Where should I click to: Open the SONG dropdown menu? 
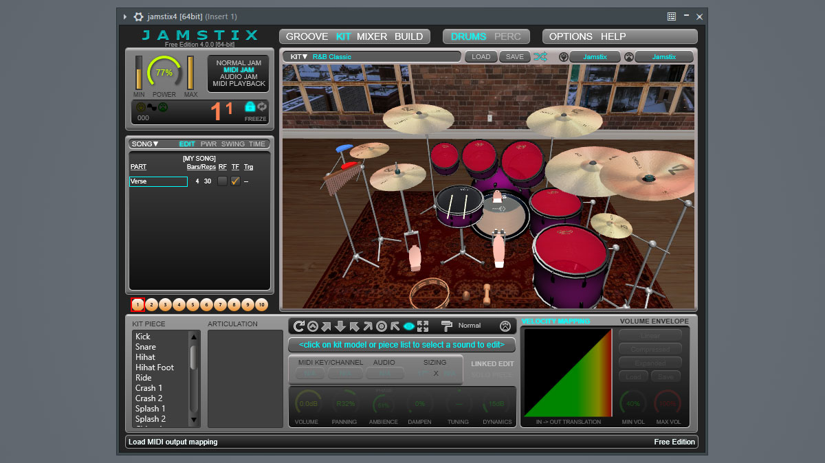(145, 144)
